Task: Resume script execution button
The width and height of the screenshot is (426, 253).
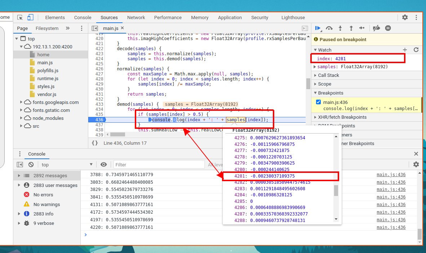Action: (318, 28)
